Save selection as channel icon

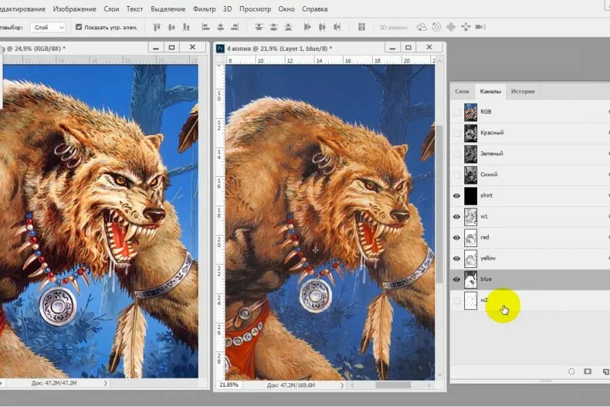click(x=588, y=371)
